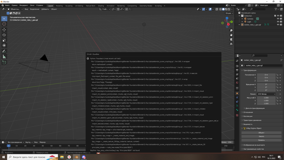Image resolution: width=284 pixels, height=160 pixels.
Task: Hide the Camera object via its eye icon
Action: click(278, 19)
